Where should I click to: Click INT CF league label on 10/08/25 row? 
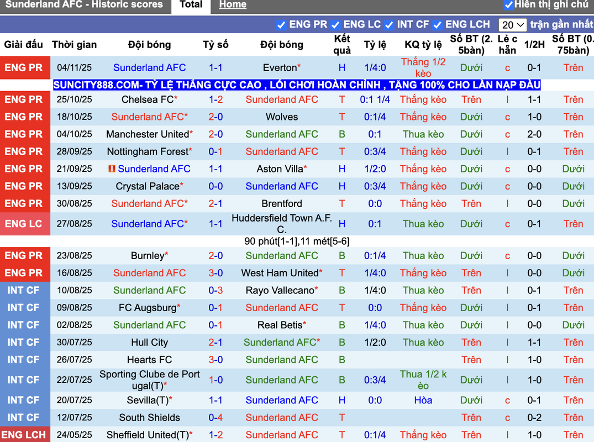(24, 291)
